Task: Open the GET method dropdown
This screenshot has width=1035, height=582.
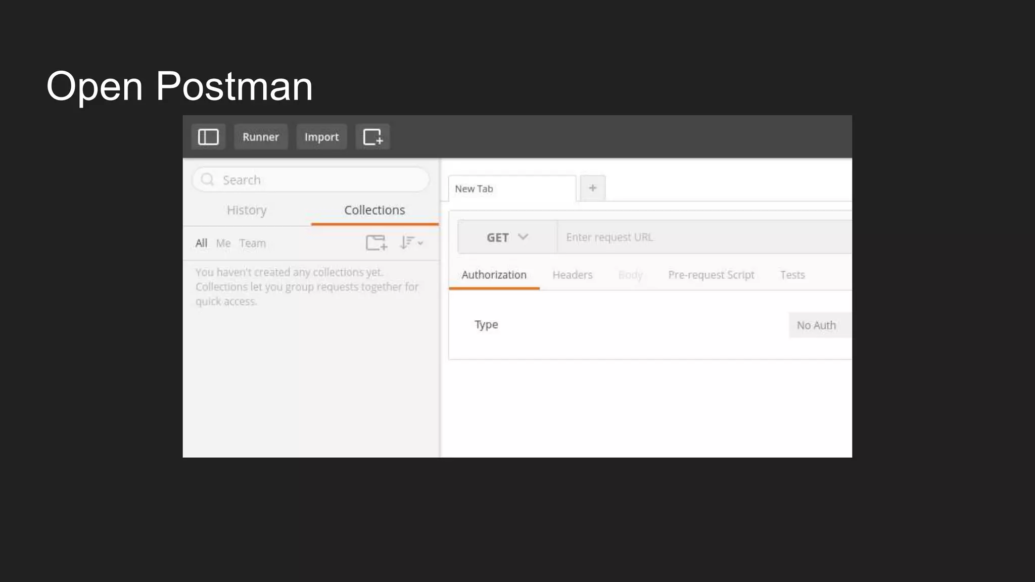Action: (507, 237)
